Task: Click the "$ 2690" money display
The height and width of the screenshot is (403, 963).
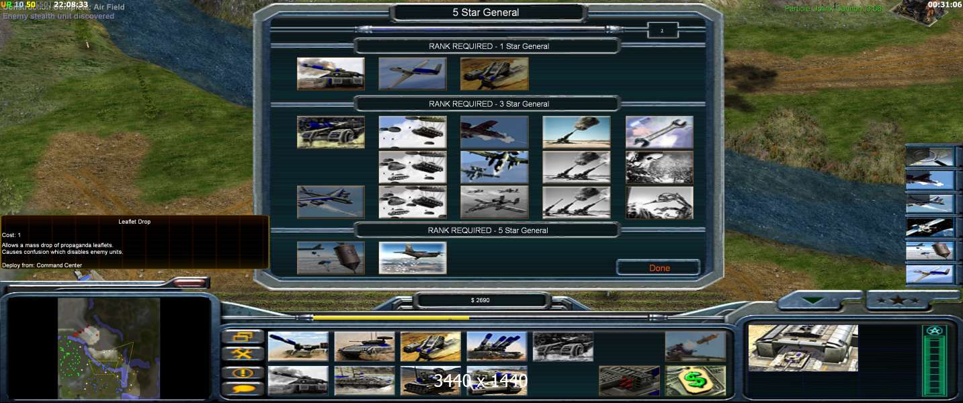Action: pyautogui.click(x=480, y=300)
